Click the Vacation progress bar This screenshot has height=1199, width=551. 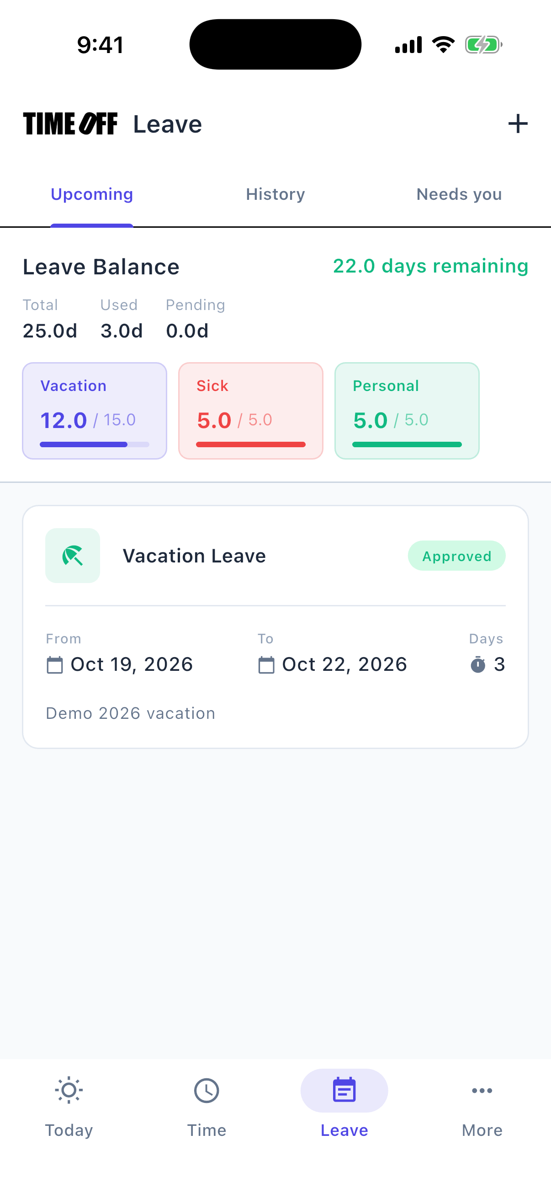pyautogui.click(x=95, y=444)
